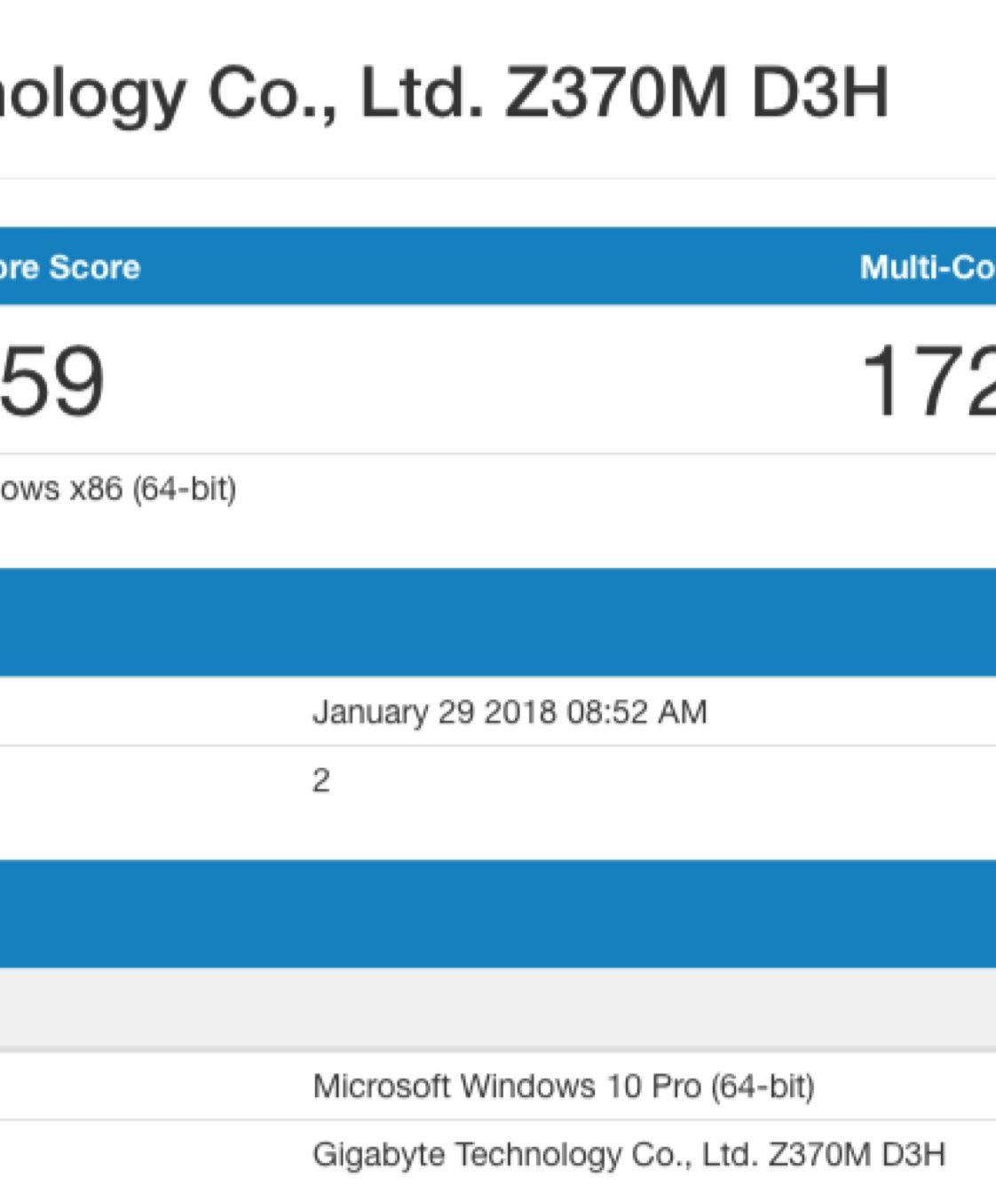Click the "08:52 AM" upload time
Screen dimensions: 996x1194
[x=636, y=712]
